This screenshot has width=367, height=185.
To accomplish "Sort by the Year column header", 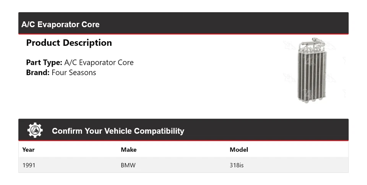I will click(x=28, y=150).
